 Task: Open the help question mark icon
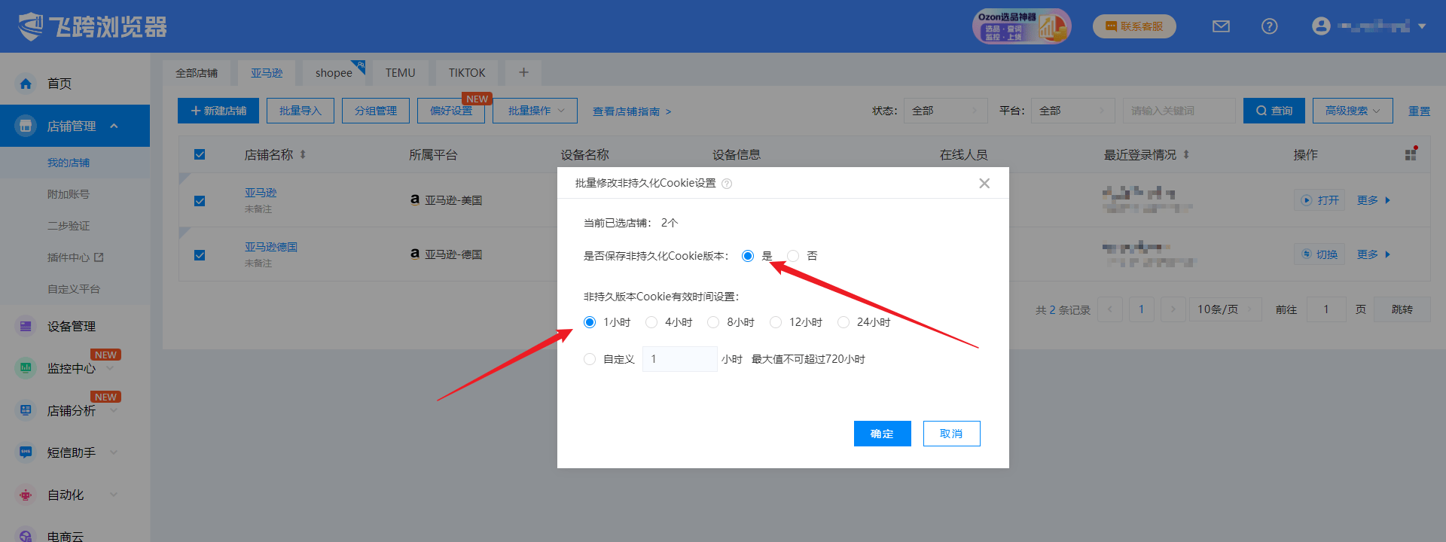click(1269, 26)
